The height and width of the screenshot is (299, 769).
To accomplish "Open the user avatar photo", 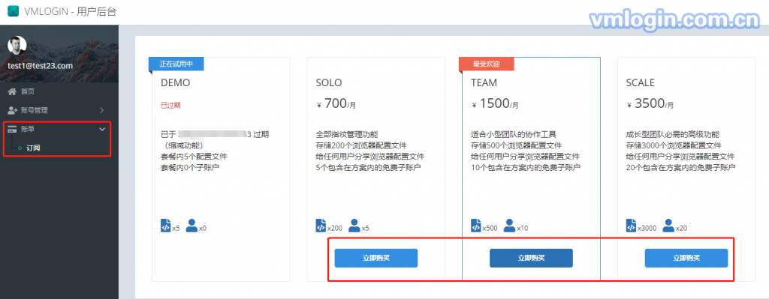I will 17,46.
